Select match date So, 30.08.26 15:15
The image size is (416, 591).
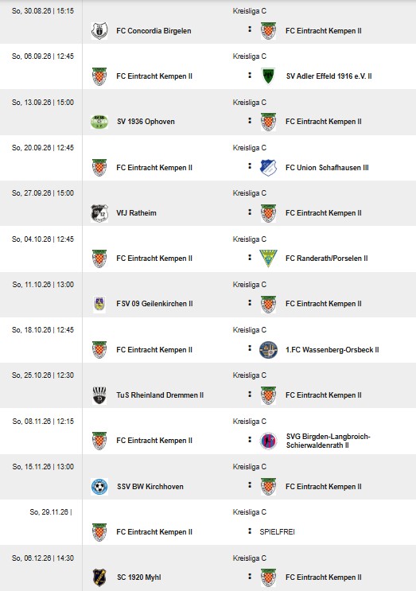tap(43, 11)
